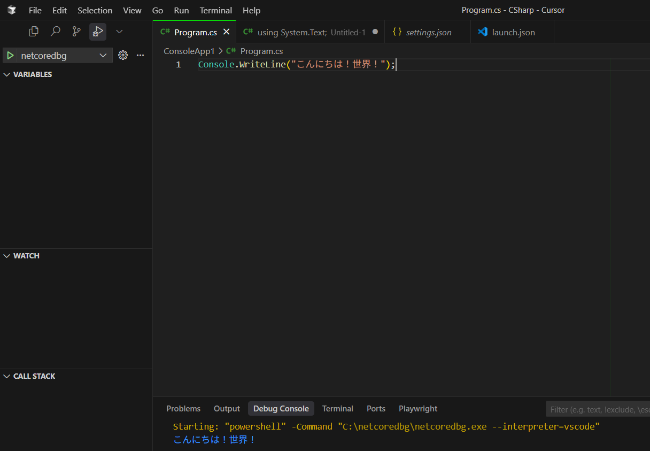Click the VS Code icon on launch.json tab

pyautogui.click(x=483, y=32)
